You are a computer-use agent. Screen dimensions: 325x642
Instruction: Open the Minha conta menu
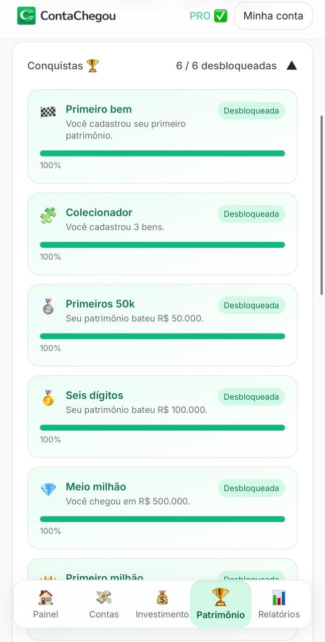coord(273,16)
